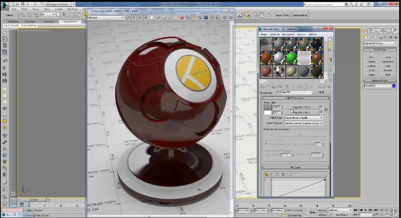Open the Navigation menu in Material Editor

point(288,34)
